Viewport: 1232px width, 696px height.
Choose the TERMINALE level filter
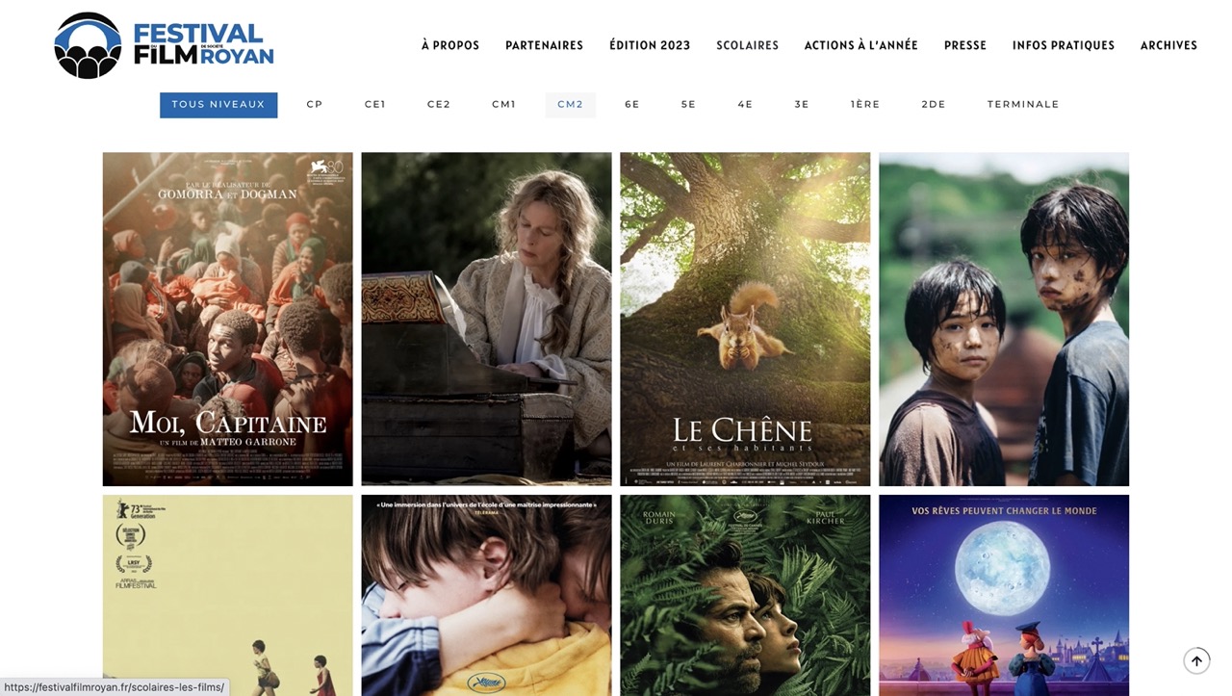(x=1023, y=105)
